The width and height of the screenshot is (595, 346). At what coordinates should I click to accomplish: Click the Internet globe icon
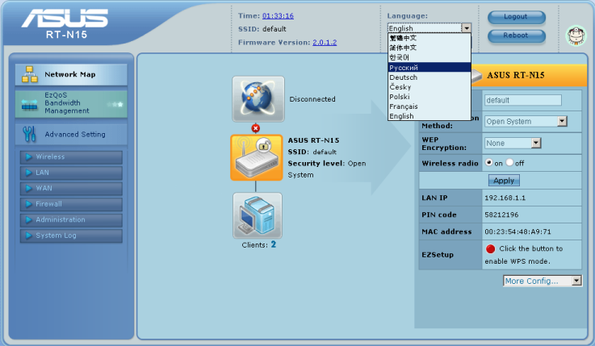(258, 99)
